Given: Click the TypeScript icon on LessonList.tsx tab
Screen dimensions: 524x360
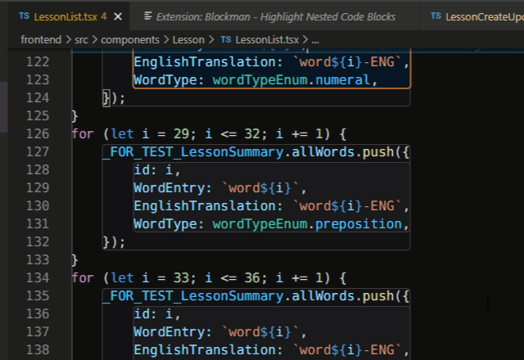Looking at the screenshot, I should (x=24, y=16).
